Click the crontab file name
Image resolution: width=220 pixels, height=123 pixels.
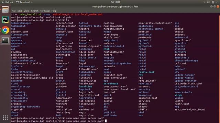[16, 104]
